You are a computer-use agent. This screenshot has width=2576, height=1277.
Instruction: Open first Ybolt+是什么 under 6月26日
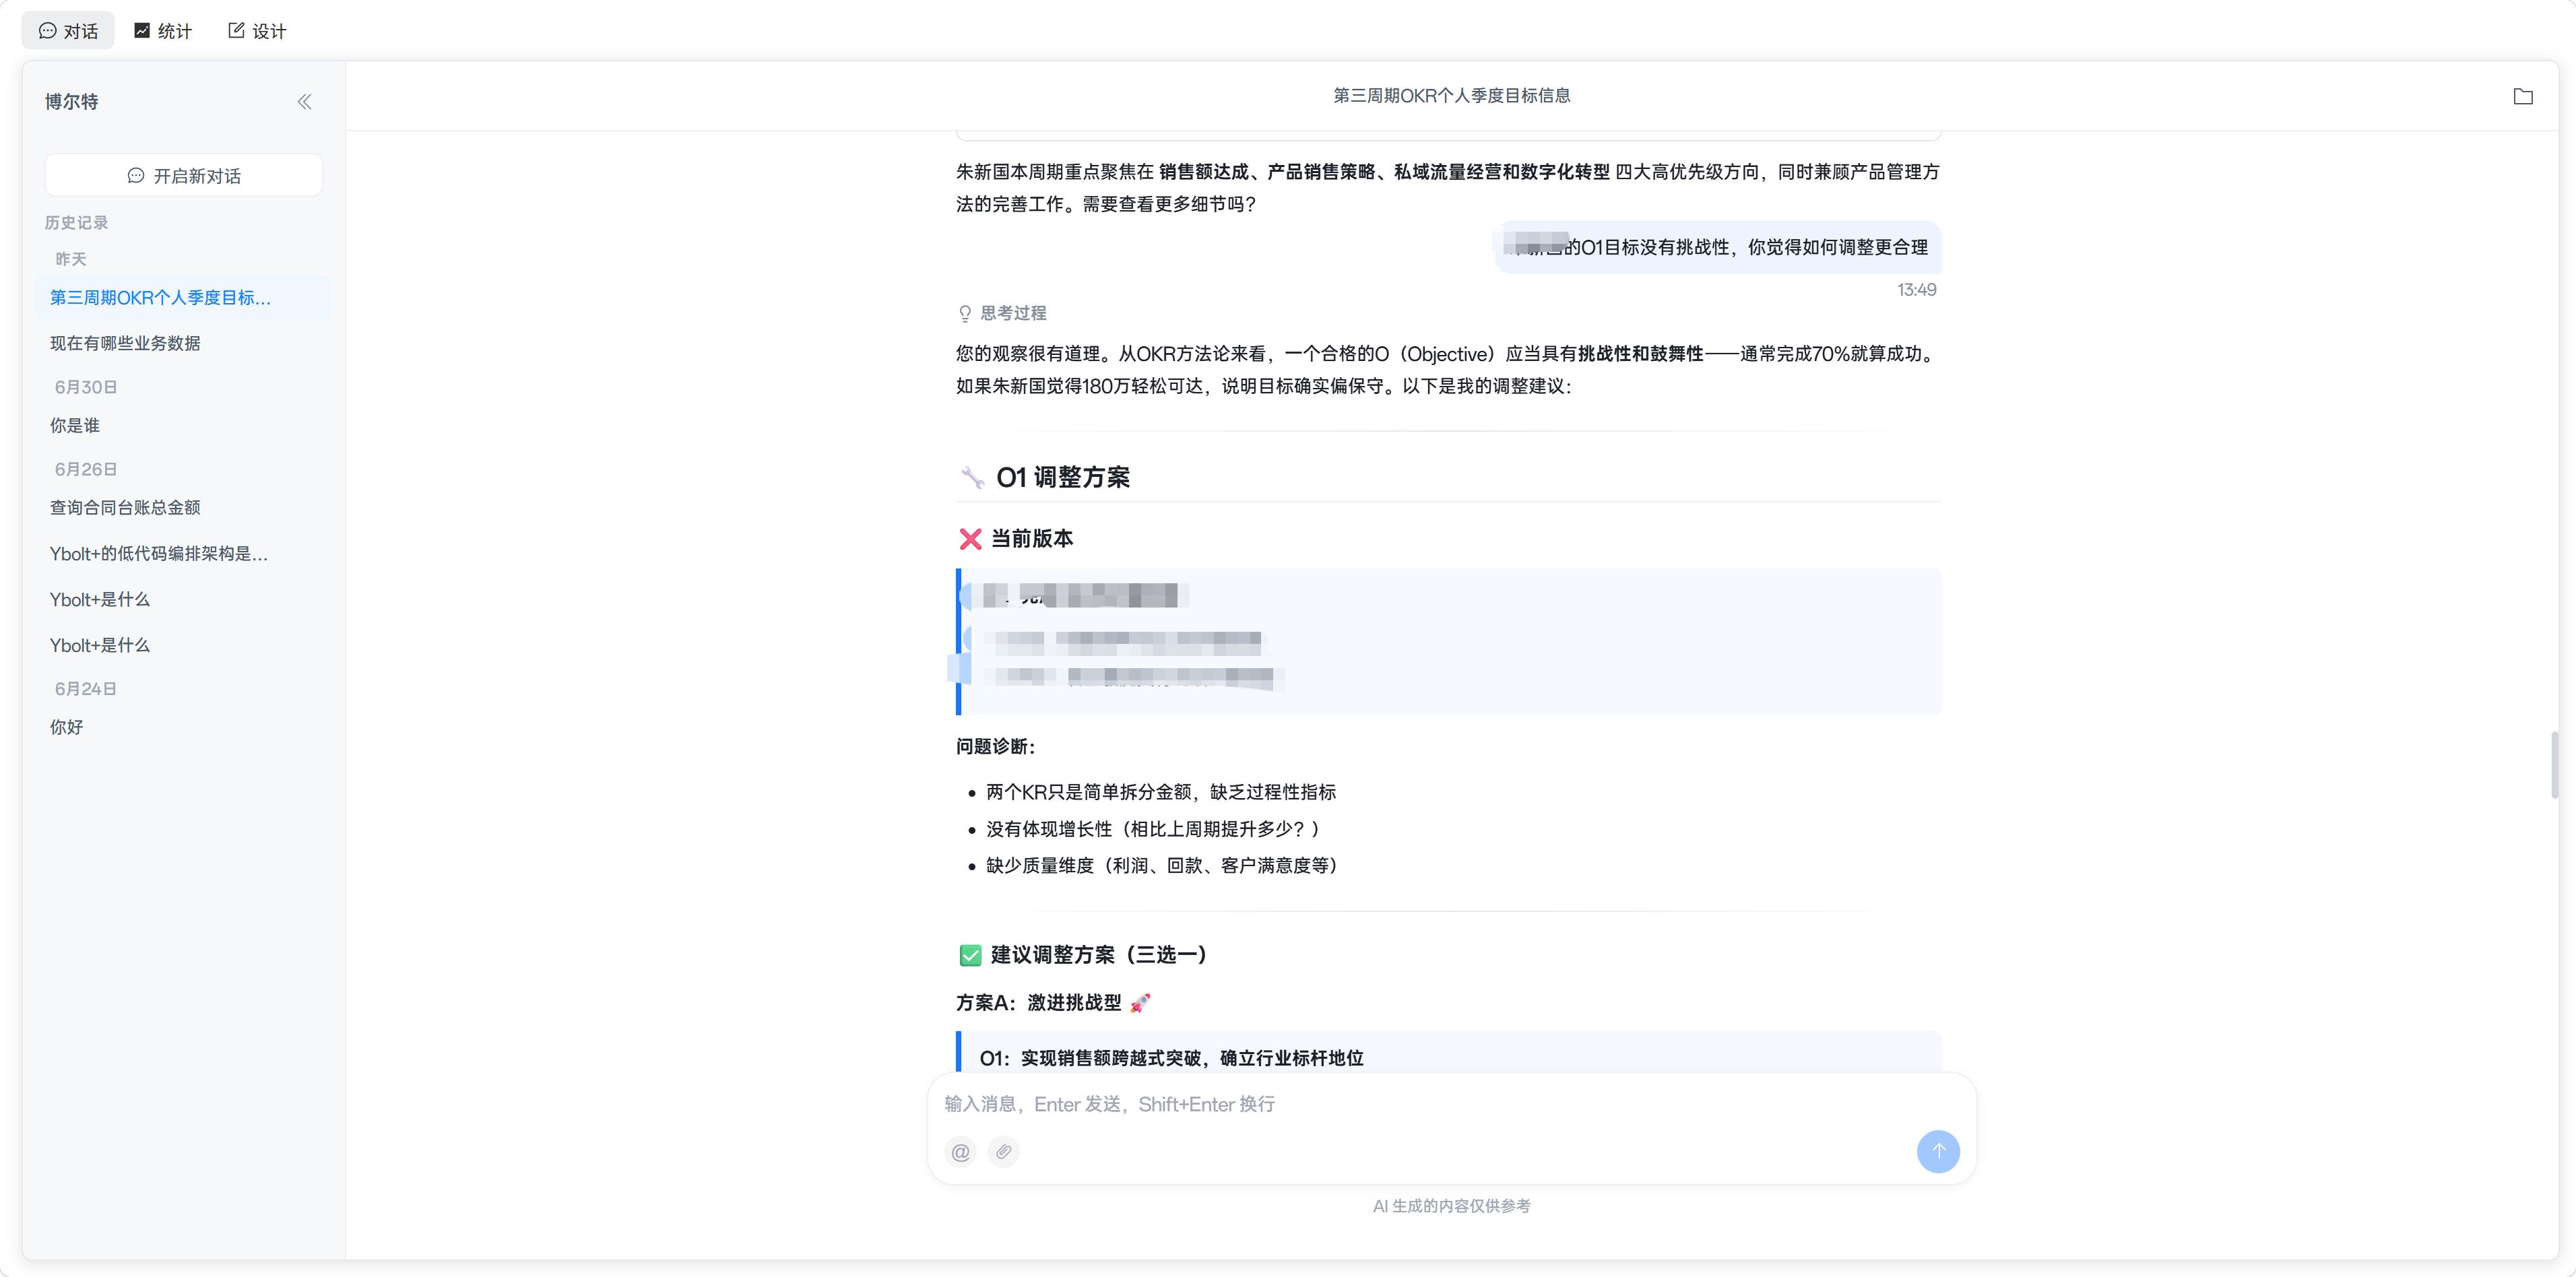184,600
